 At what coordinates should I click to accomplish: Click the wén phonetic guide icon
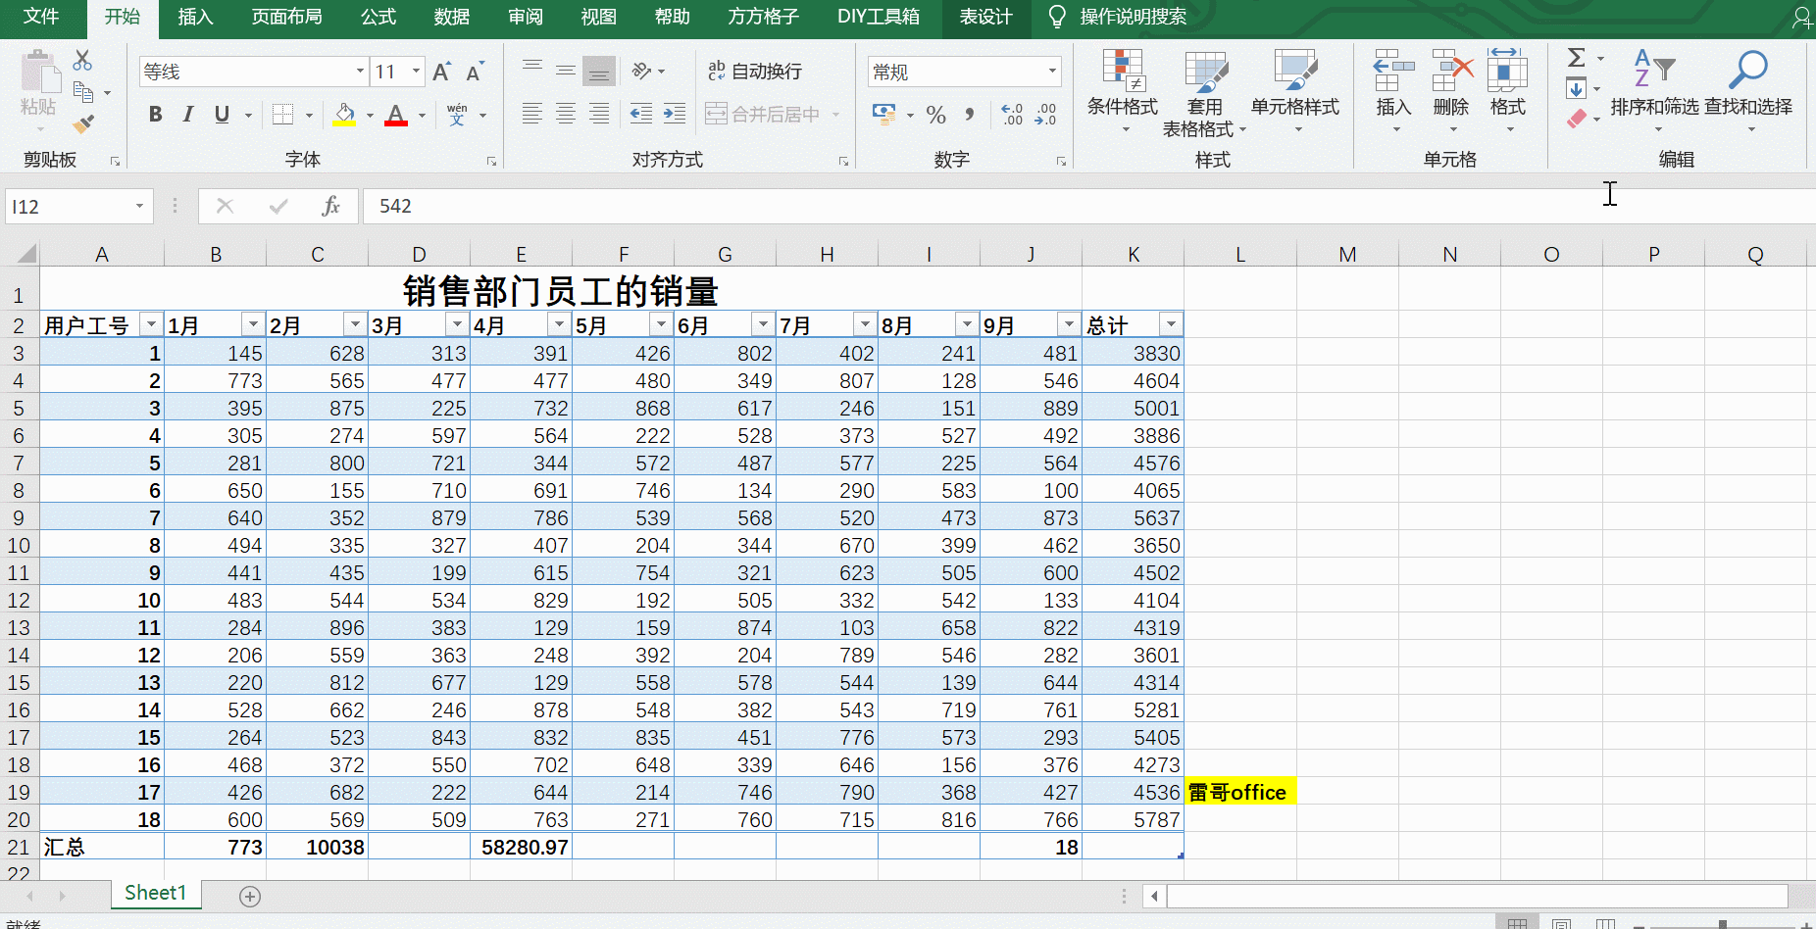[457, 115]
